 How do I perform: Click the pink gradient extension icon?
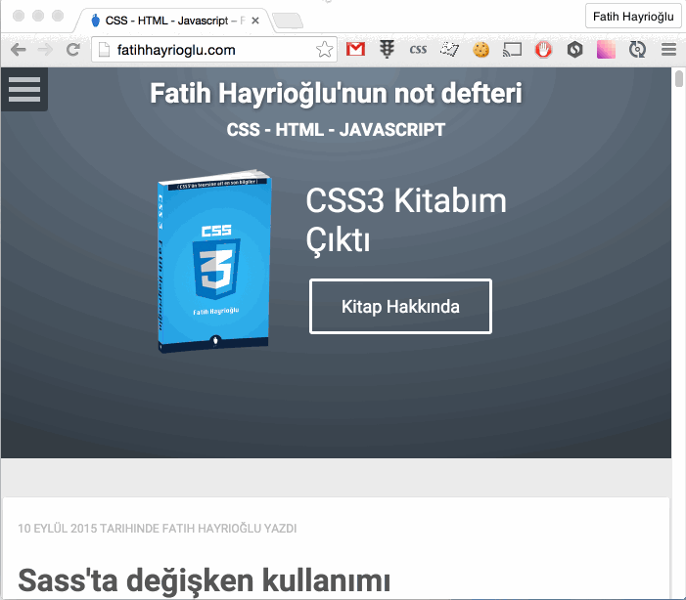(x=606, y=49)
